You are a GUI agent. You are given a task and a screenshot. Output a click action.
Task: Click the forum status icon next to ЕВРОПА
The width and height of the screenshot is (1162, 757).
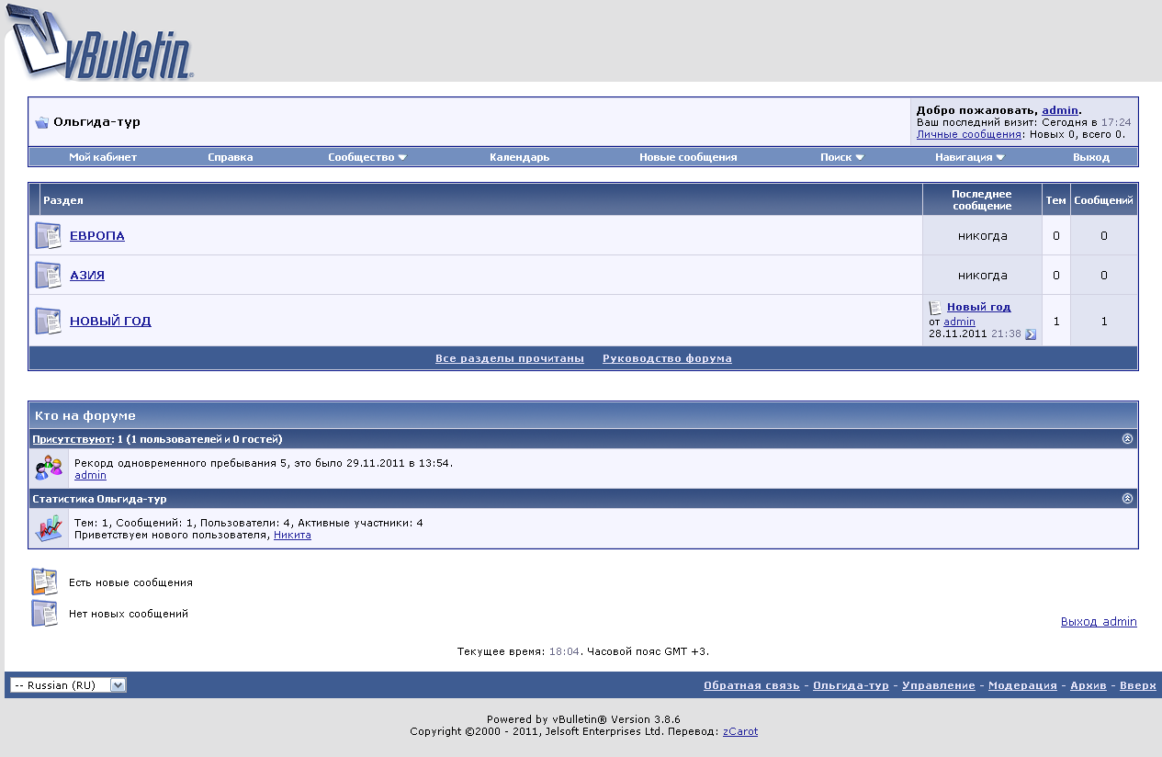48,235
